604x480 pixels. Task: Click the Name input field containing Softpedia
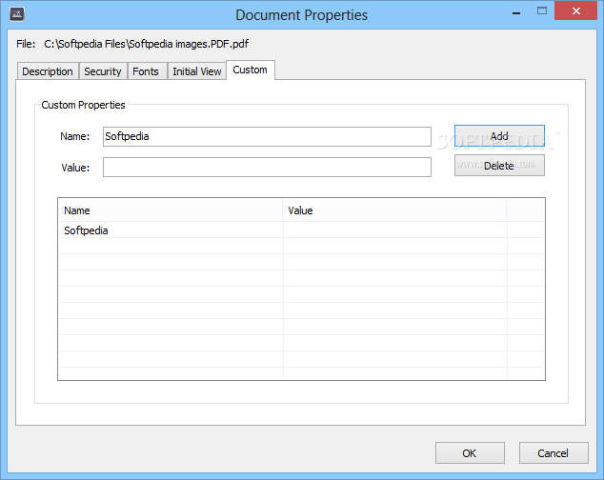click(x=267, y=136)
